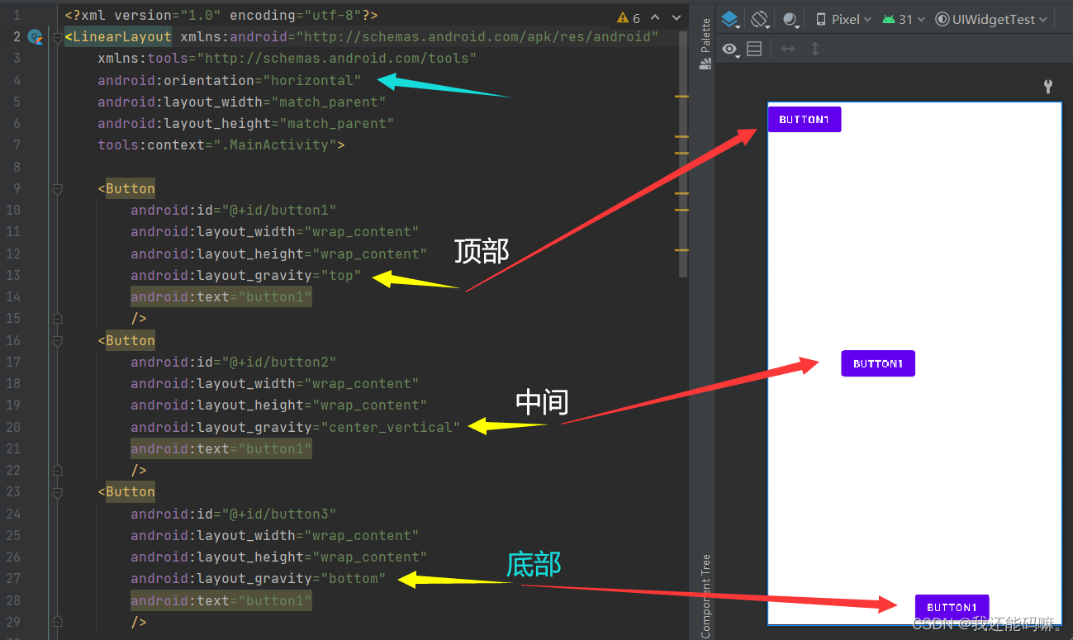This screenshot has height=640, width=1073.
Task: Click the expand horizontally arrow icon
Action: (x=788, y=50)
